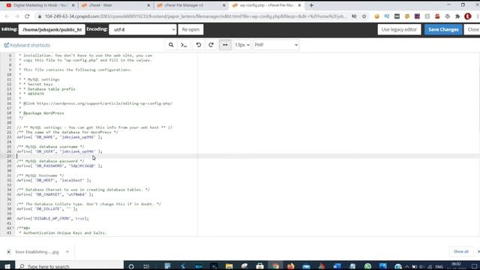Close the cPanel File Manager v3 tab
This screenshot has height=270, width=480.
point(224,5)
